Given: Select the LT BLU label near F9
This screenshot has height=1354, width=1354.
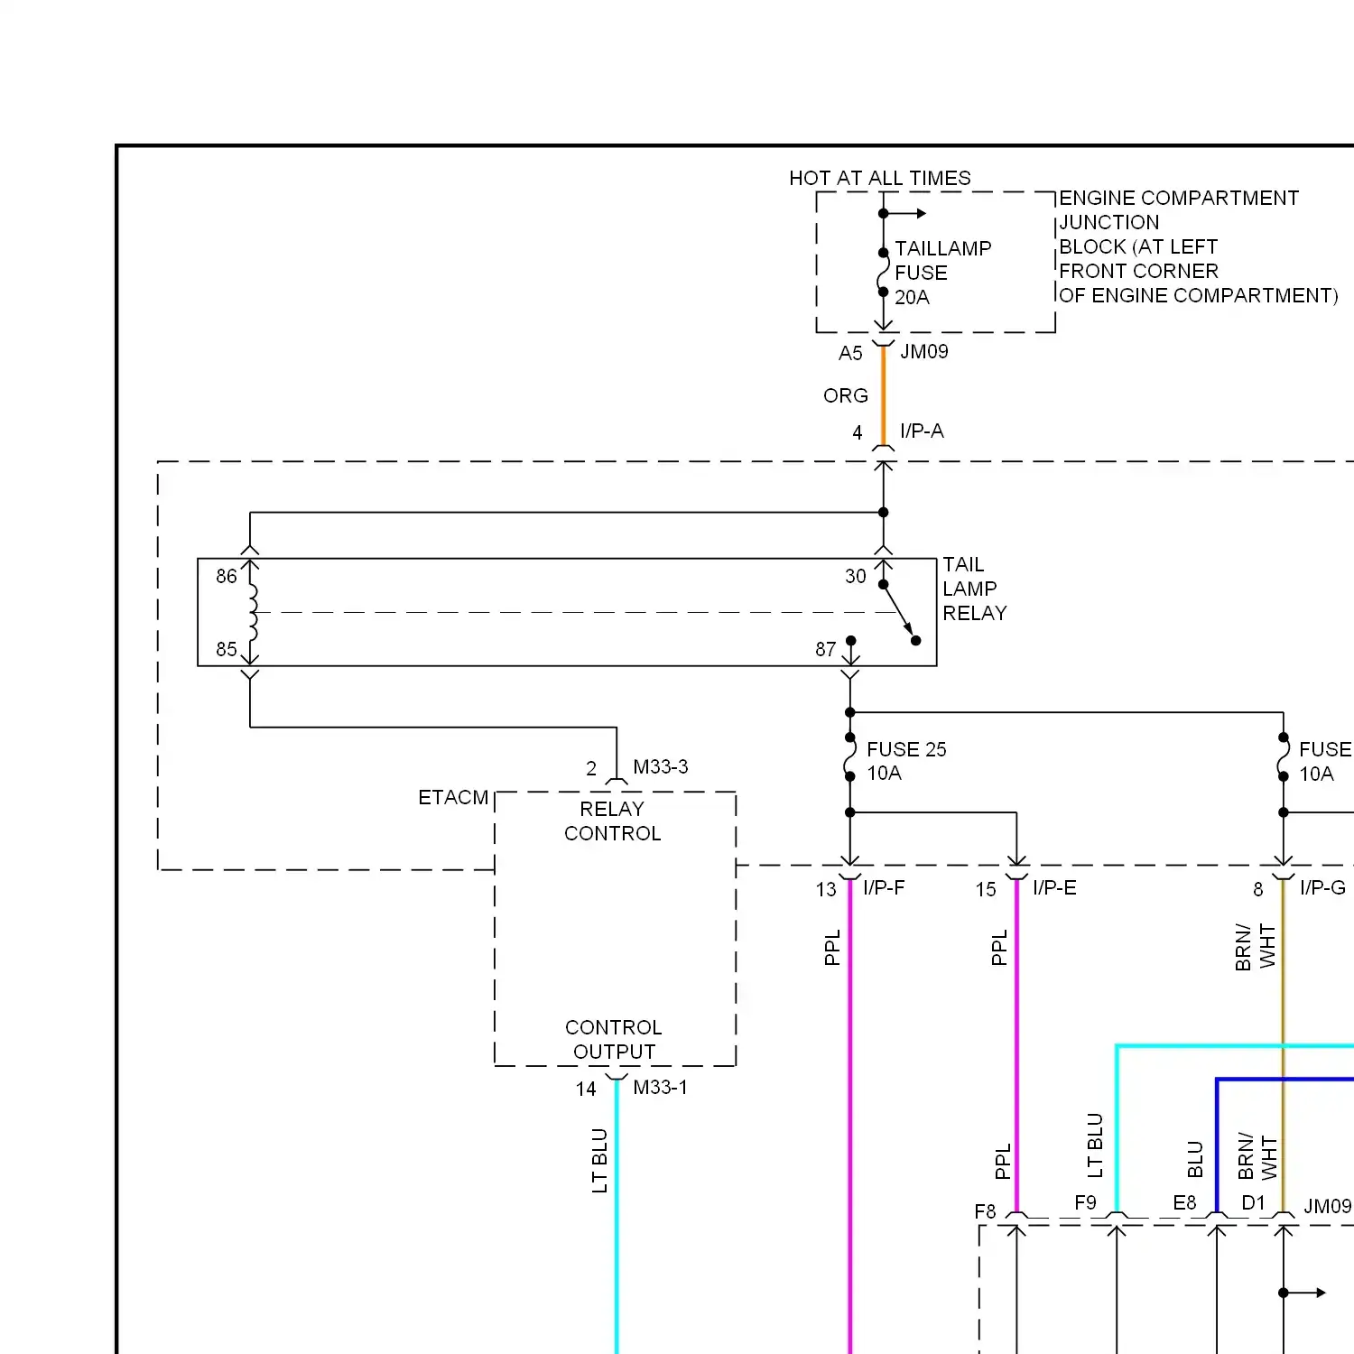Looking at the screenshot, I should pos(1095,1145).
